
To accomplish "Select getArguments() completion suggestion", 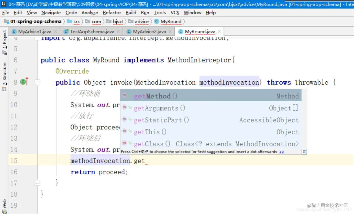I will click(x=211, y=108).
